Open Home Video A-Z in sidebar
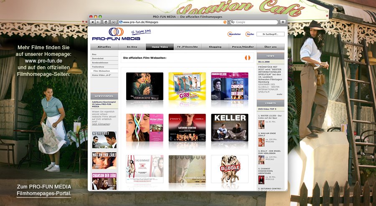 pyautogui.click(x=104, y=75)
